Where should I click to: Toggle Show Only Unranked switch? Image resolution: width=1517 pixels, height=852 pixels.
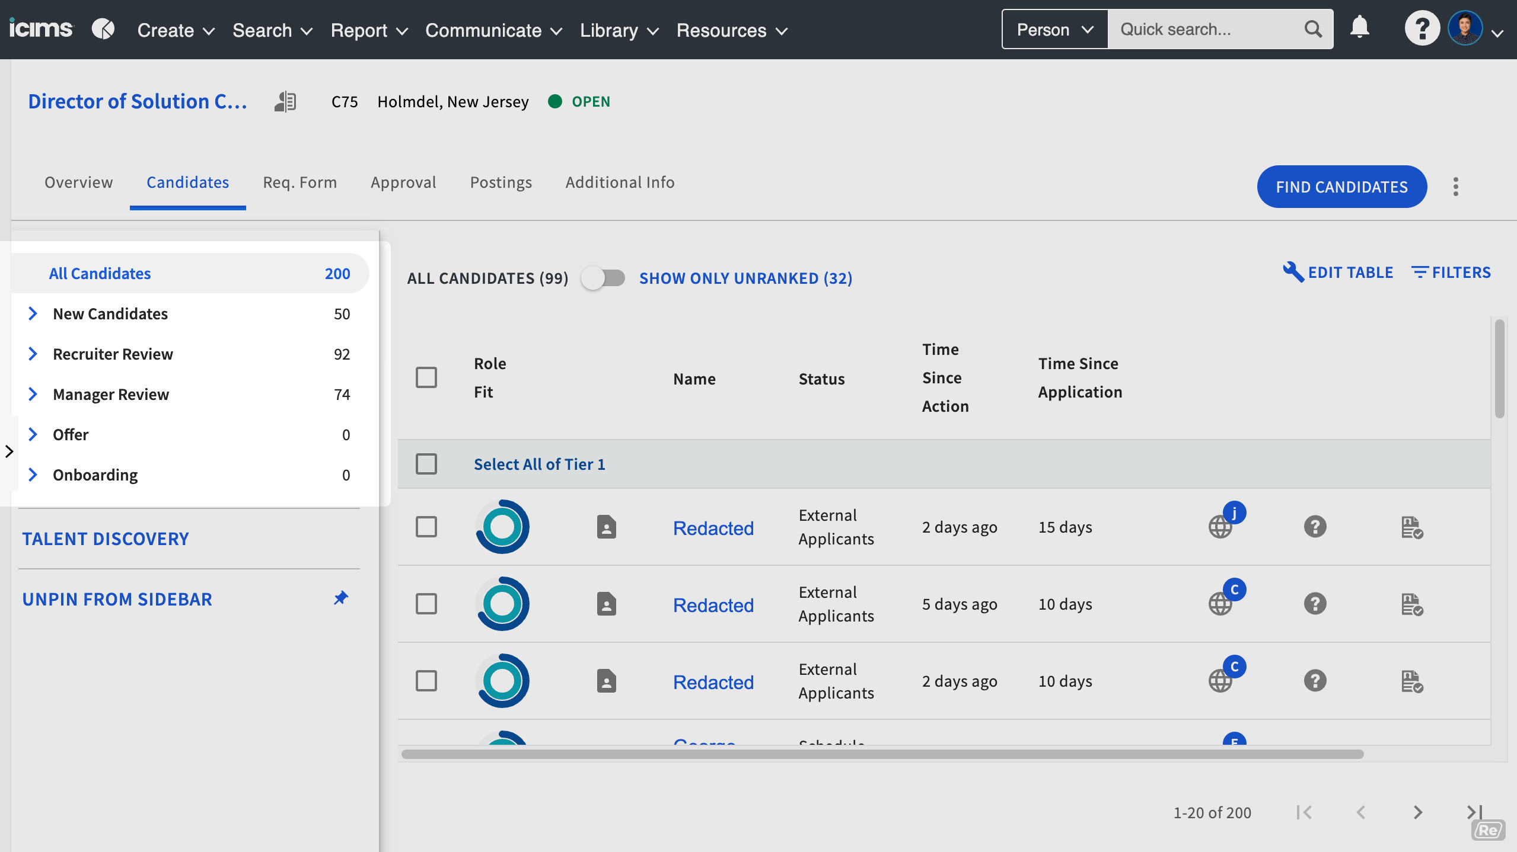pos(603,278)
